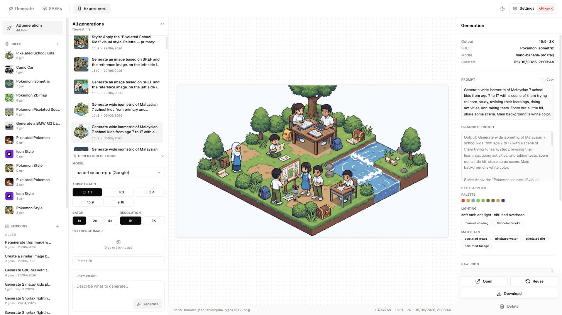This screenshot has width=562, height=315.
Task: Select the Camo Car SREF icon
Action: (x=9, y=69)
